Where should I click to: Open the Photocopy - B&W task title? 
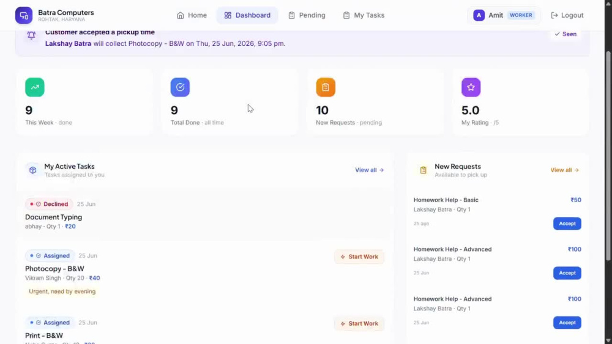pyautogui.click(x=54, y=268)
